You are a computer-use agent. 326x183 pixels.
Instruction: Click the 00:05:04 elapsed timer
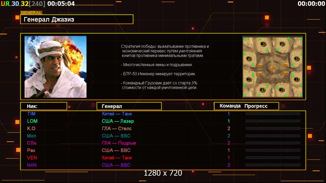[61, 4]
